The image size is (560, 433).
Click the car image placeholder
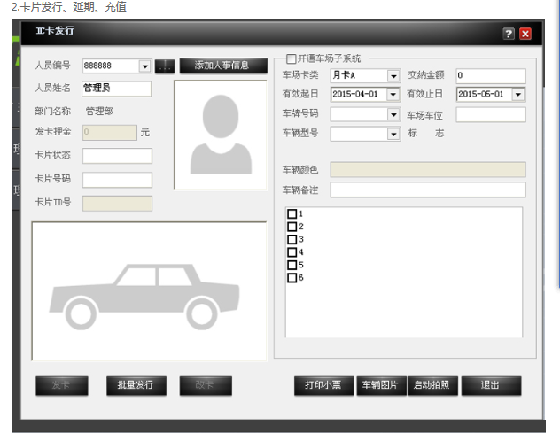click(149, 291)
